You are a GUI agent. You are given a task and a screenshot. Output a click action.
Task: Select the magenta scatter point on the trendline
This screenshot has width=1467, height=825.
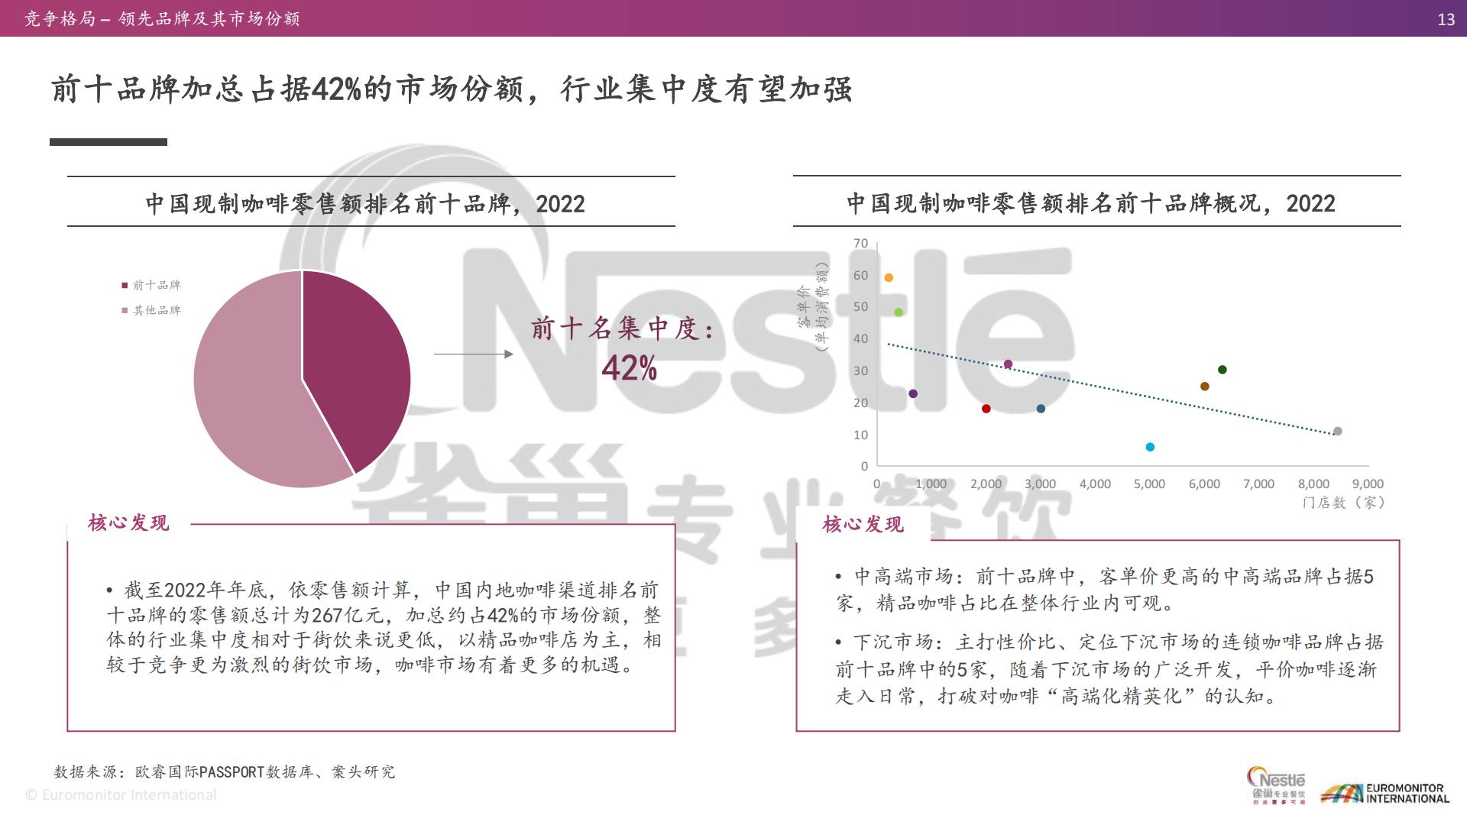pyautogui.click(x=1008, y=364)
